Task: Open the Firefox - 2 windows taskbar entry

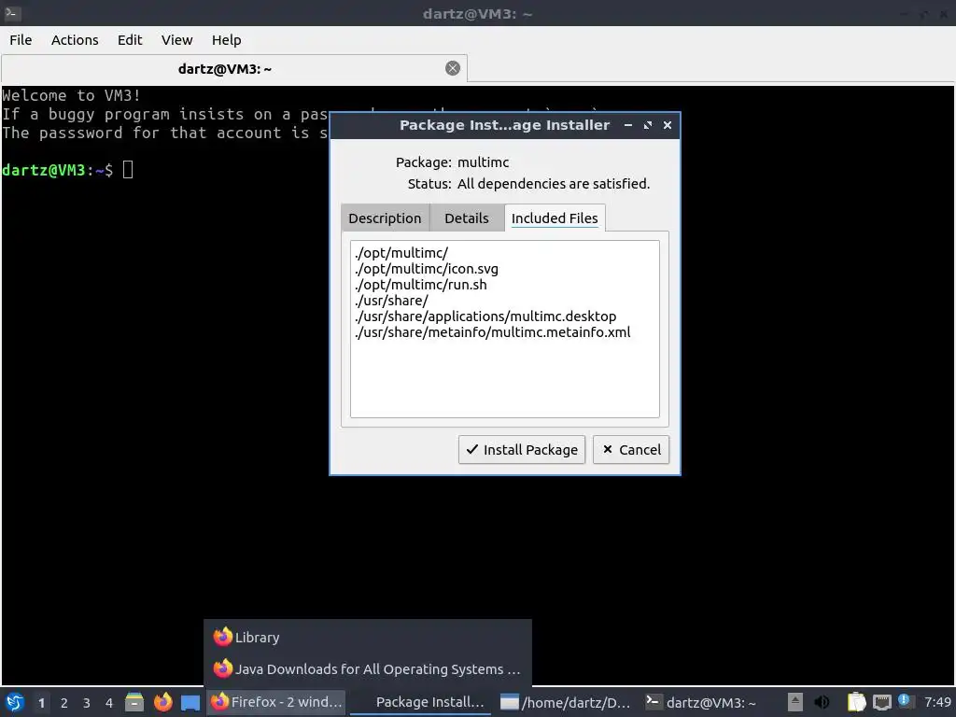Action: tap(276, 702)
